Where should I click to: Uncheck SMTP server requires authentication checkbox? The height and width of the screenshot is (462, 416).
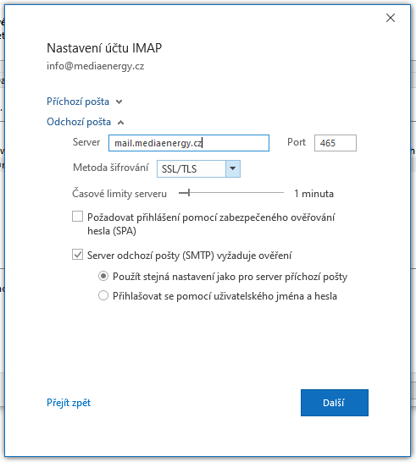(x=78, y=255)
